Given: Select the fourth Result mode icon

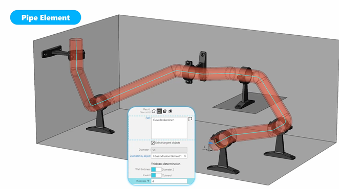Looking at the screenshot, I should [x=171, y=111].
